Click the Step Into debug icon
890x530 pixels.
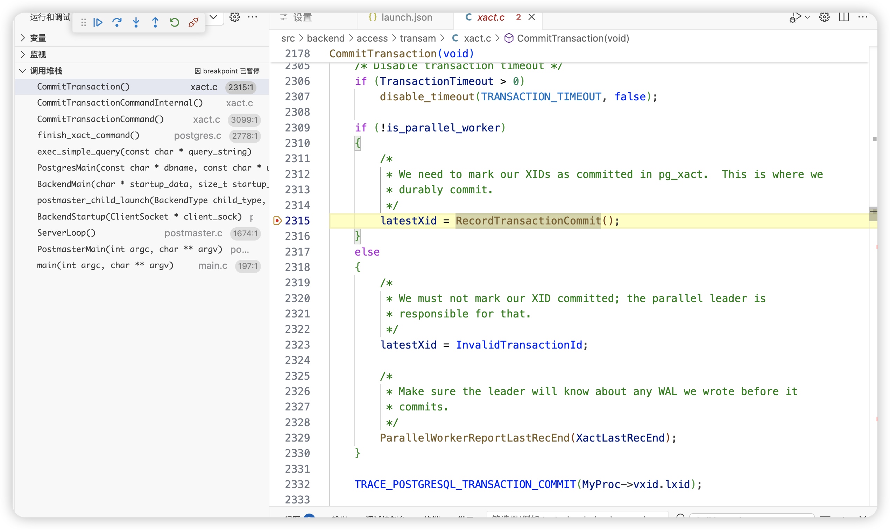136,22
